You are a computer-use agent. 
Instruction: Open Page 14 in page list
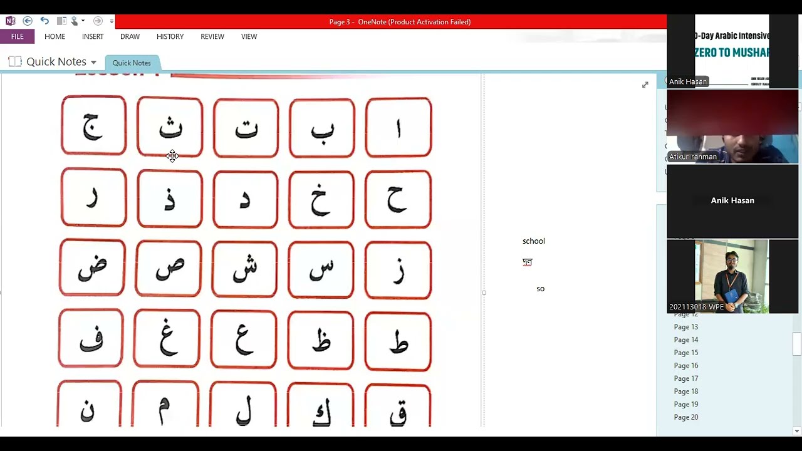click(x=685, y=340)
